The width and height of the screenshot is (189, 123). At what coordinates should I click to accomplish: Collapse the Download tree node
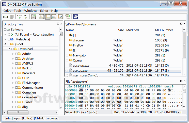(9, 49)
